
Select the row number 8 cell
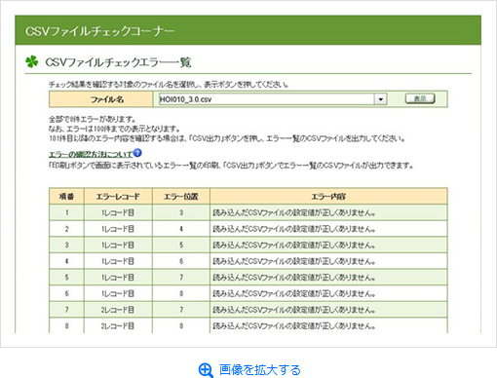[66, 325]
